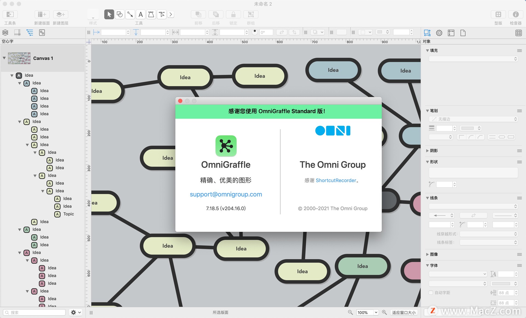Open the Object inspector tab
The image size is (526, 318).
427,33
